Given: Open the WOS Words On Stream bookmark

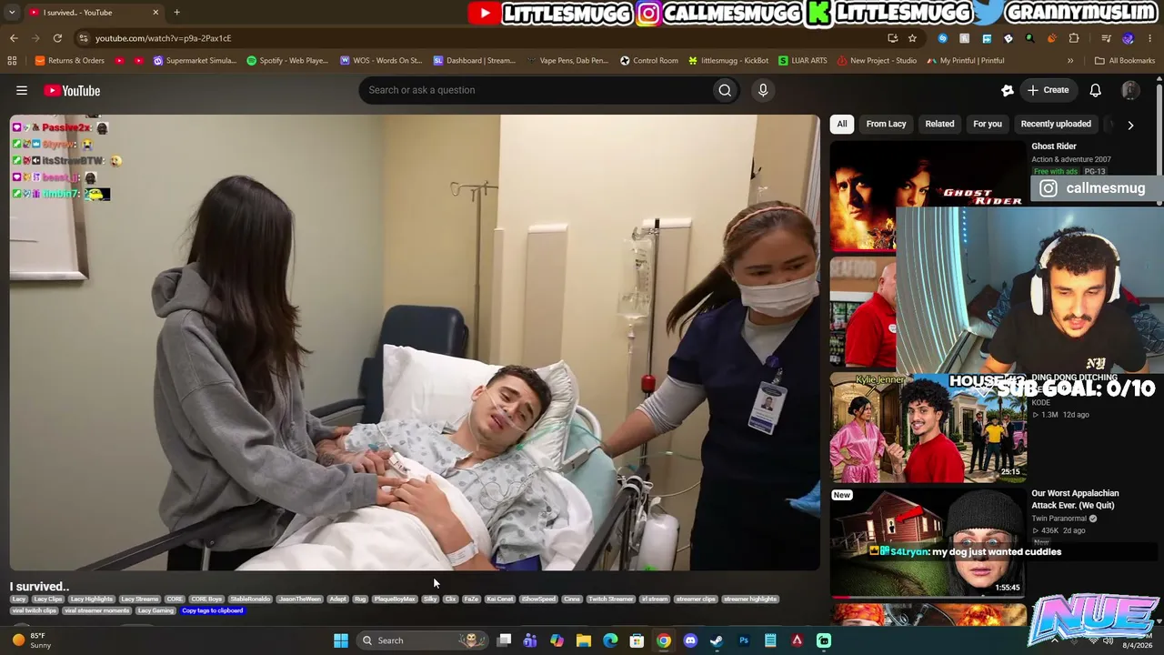Looking at the screenshot, I should tap(381, 61).
